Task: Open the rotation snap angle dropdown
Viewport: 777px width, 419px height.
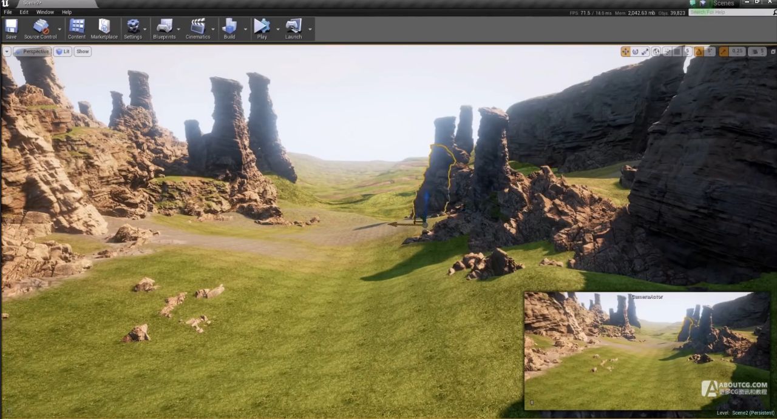Action: 710,52
